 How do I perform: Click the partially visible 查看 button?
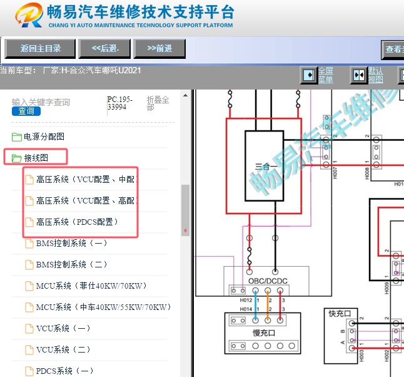pyautogui.click(x=392, y=49)
